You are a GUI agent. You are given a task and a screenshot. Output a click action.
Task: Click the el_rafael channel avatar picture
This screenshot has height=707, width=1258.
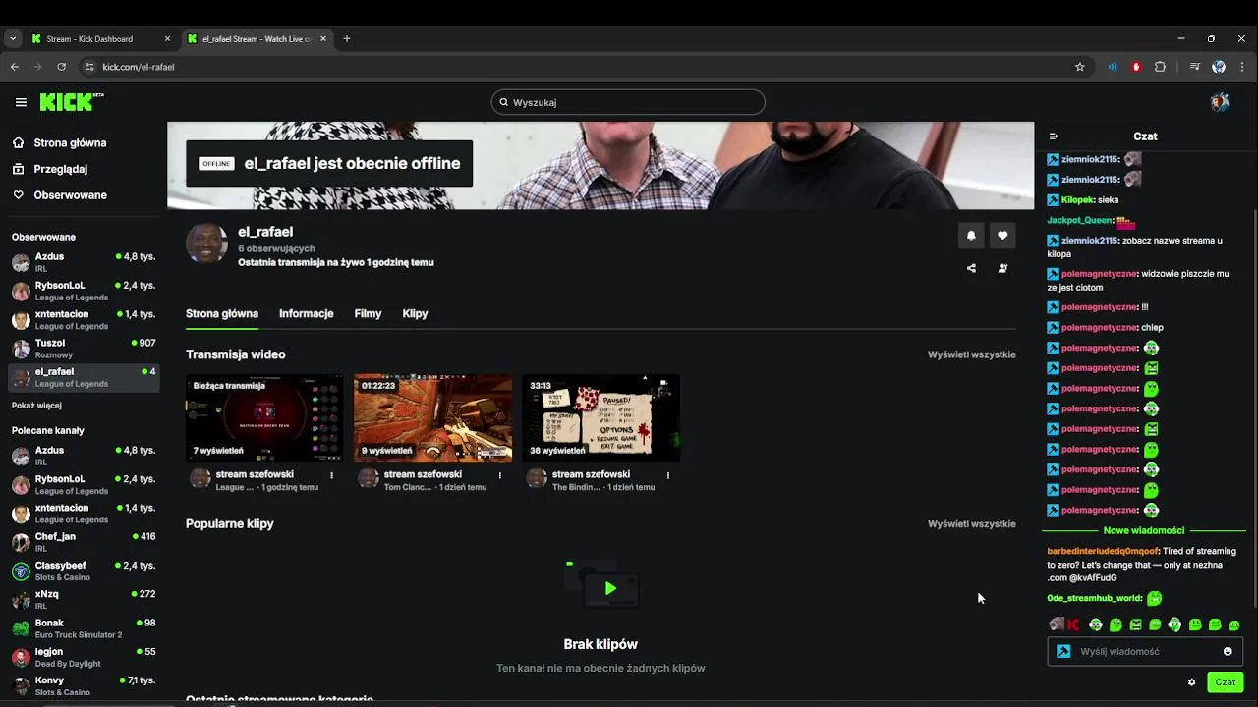[x=206, y=244]
